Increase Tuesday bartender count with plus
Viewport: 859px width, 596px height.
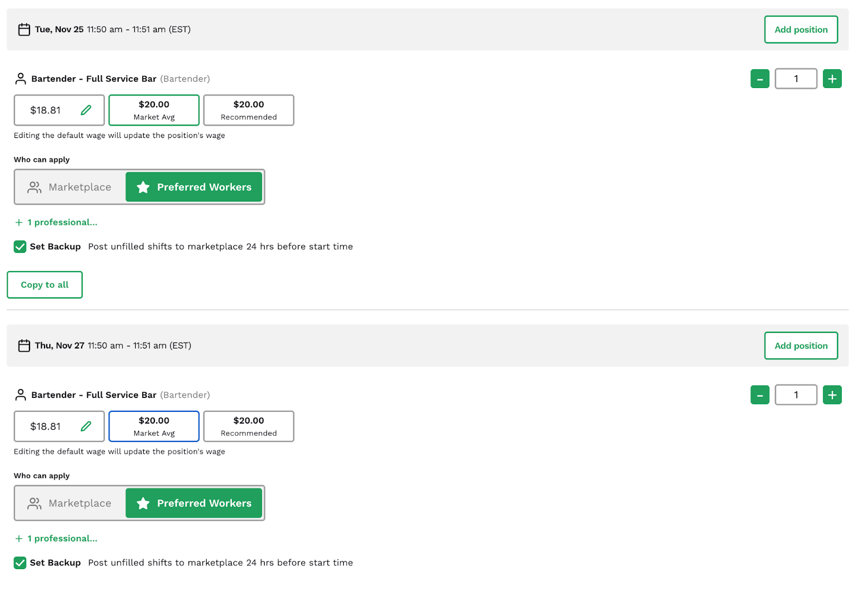tap(832, 79)
